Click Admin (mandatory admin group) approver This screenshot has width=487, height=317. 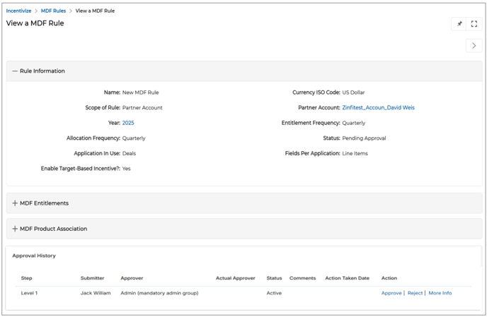coord(159,293)
